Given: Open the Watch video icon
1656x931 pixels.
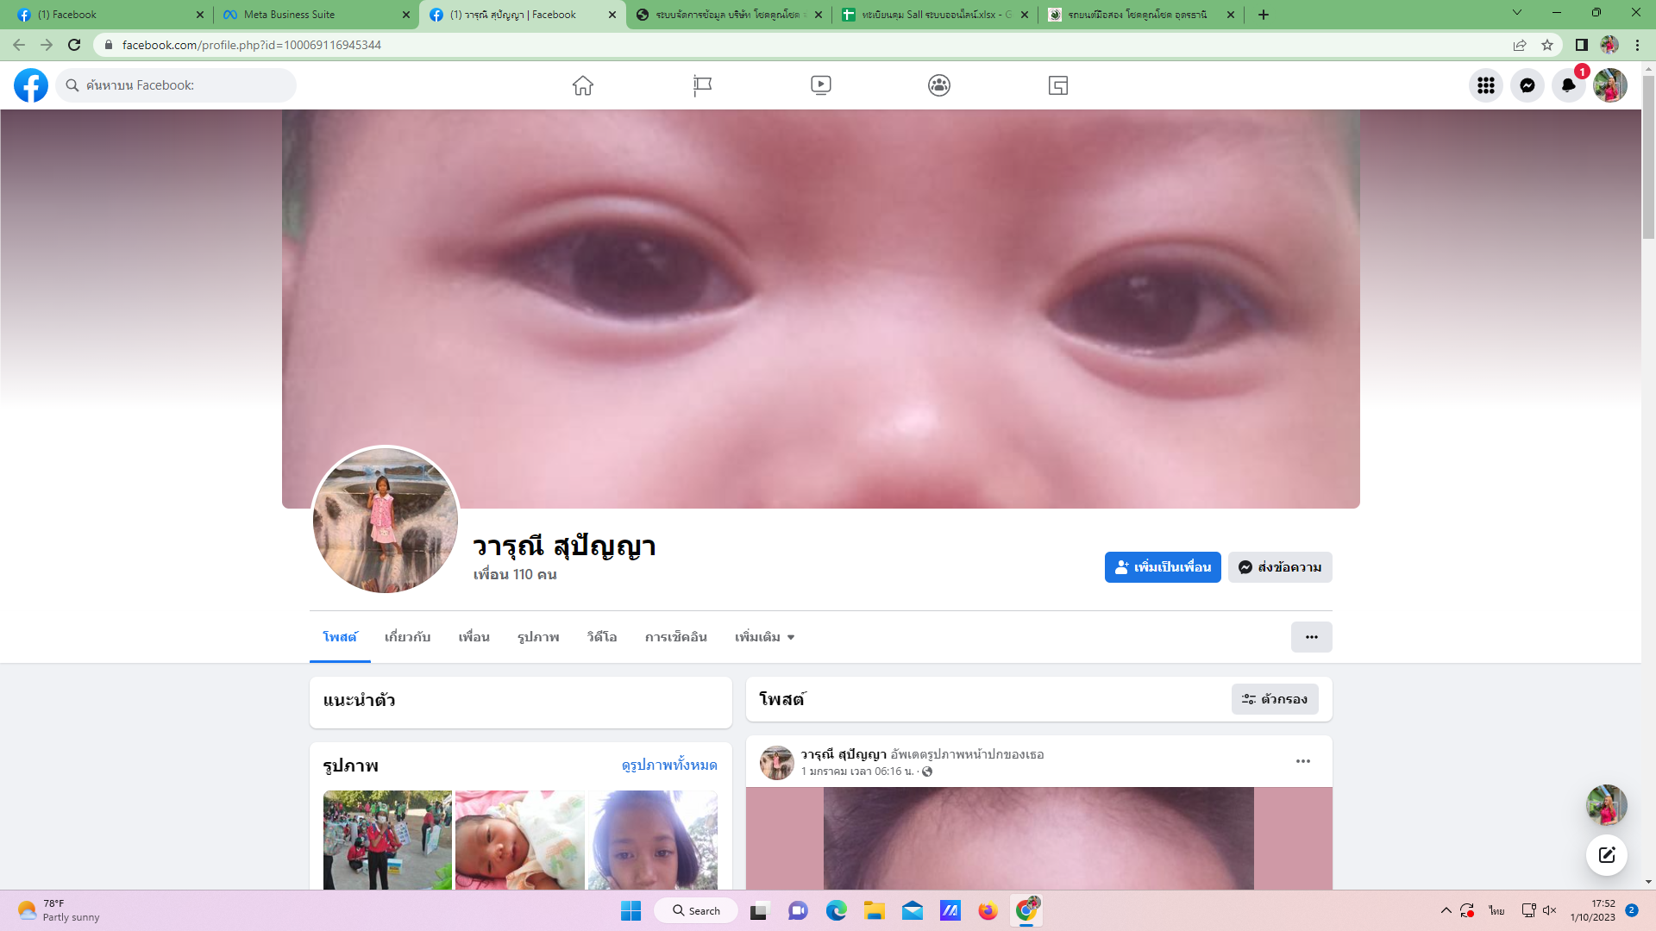Looking at the screenshot, I should 821,85.
